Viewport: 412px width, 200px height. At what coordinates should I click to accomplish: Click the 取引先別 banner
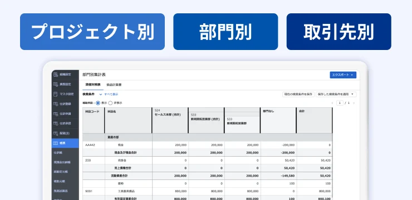tap(339, 32)
